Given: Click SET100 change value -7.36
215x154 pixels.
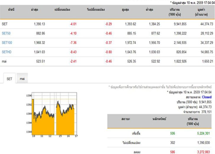Looking at the screenshot, I should pyautogui.click(x=73, y=43).
